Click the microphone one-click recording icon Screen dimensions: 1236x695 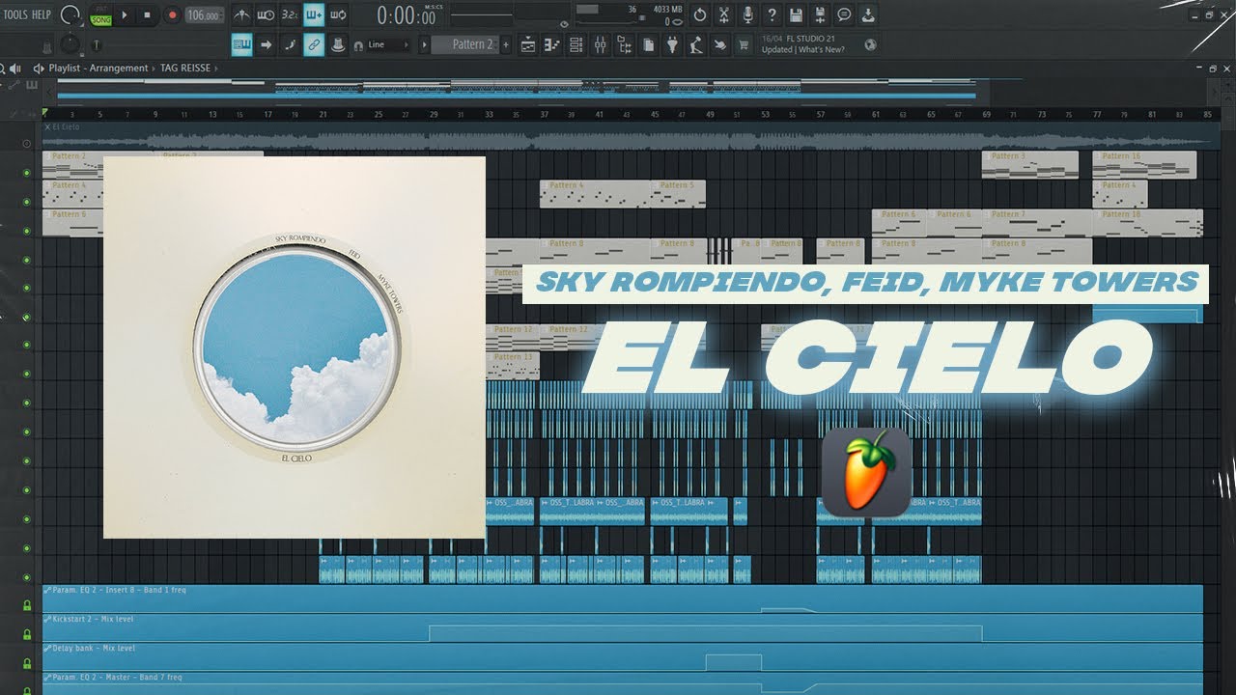coord(748,14)
